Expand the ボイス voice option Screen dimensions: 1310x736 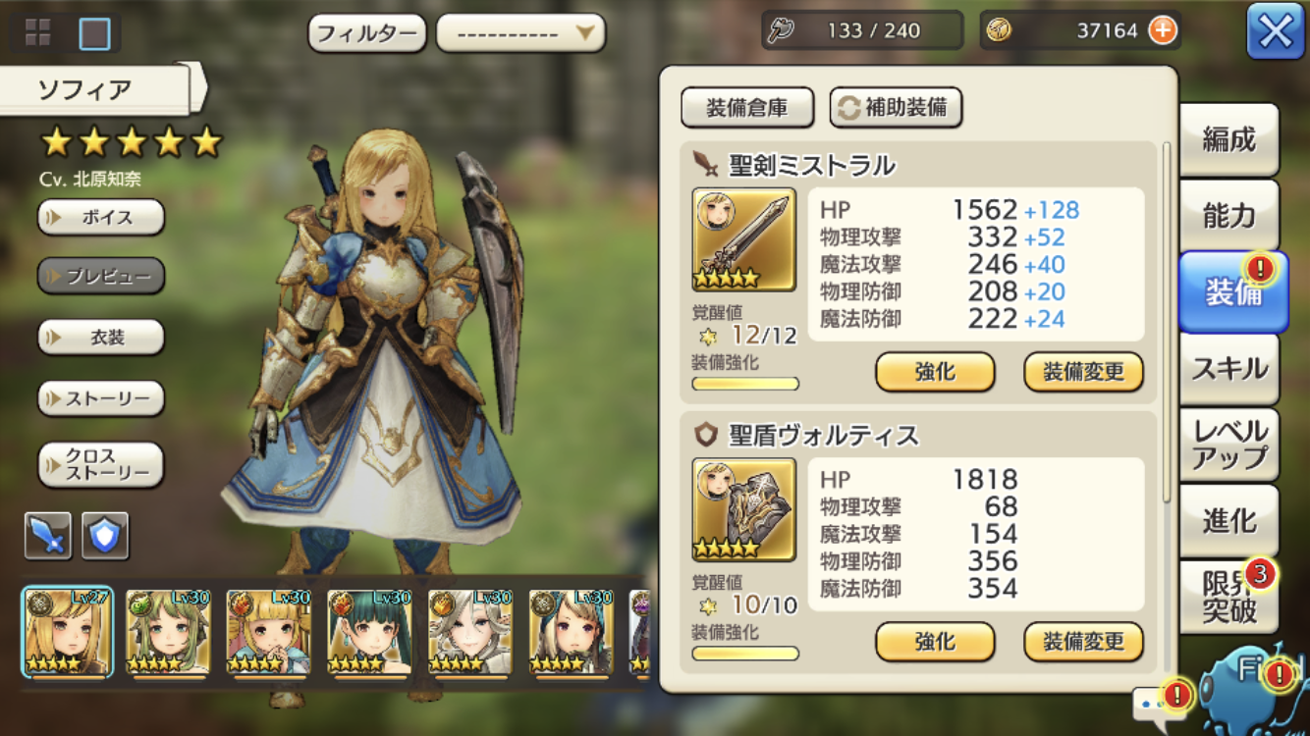101,218
